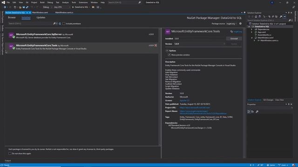Click the Uninstall button

tap(234, 39)
